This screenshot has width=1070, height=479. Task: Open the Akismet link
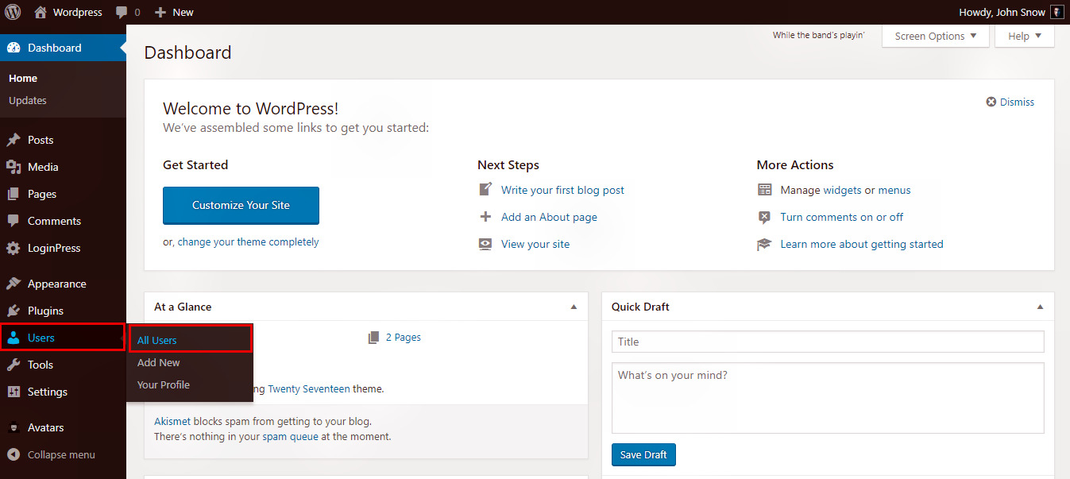(x=172, y=422)
